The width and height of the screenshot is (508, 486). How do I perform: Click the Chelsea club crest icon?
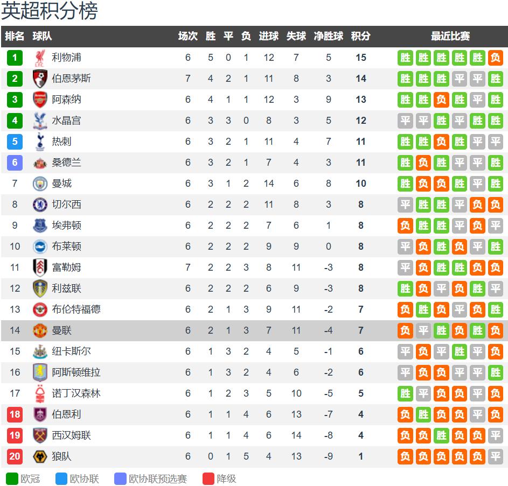tap(40, 205)
